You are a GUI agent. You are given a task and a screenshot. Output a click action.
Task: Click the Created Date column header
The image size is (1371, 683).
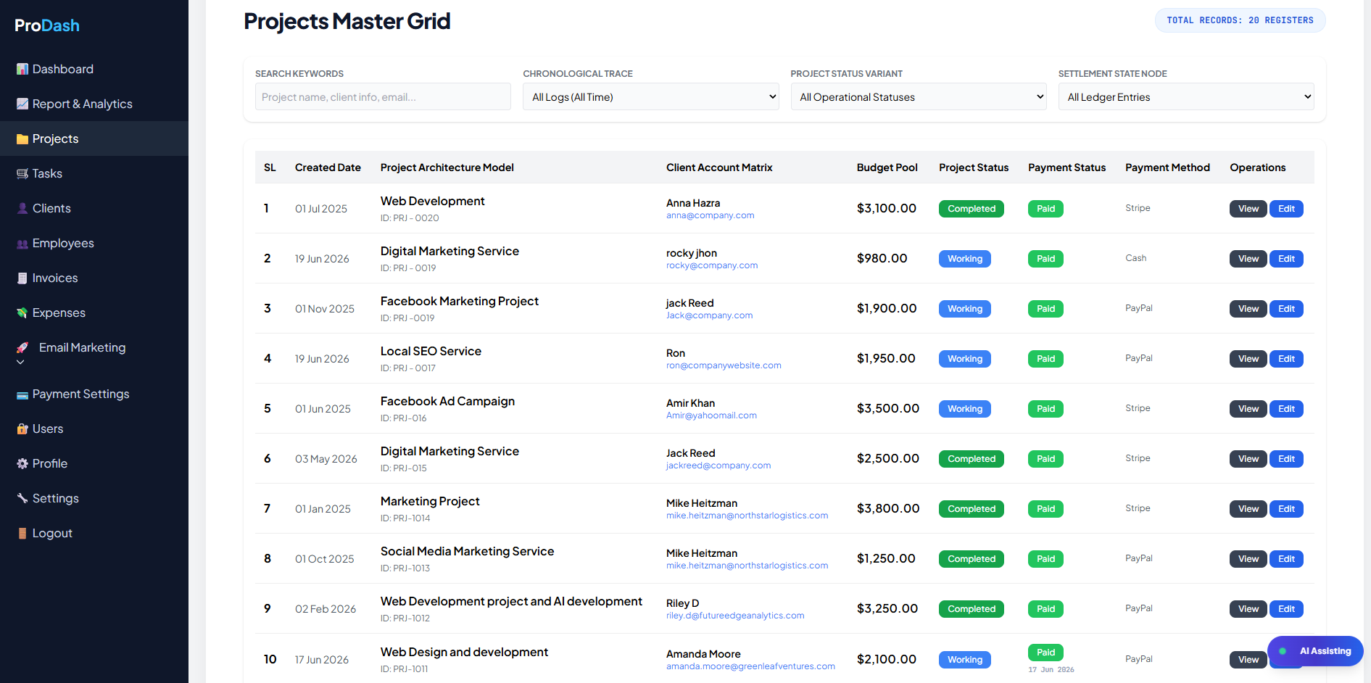[x=328, y=167]
